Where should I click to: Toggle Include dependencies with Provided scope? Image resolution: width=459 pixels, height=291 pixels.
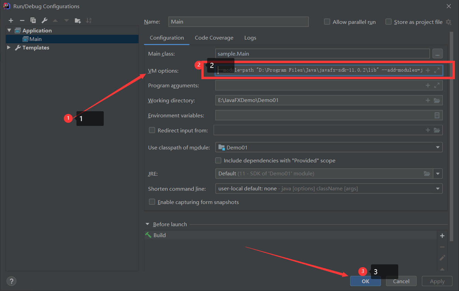[218, 160]
